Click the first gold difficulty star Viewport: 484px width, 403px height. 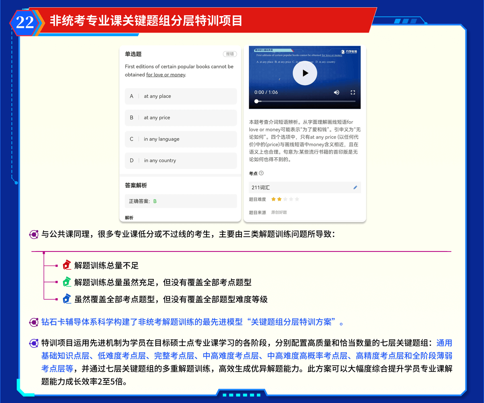tap(273, 199)
